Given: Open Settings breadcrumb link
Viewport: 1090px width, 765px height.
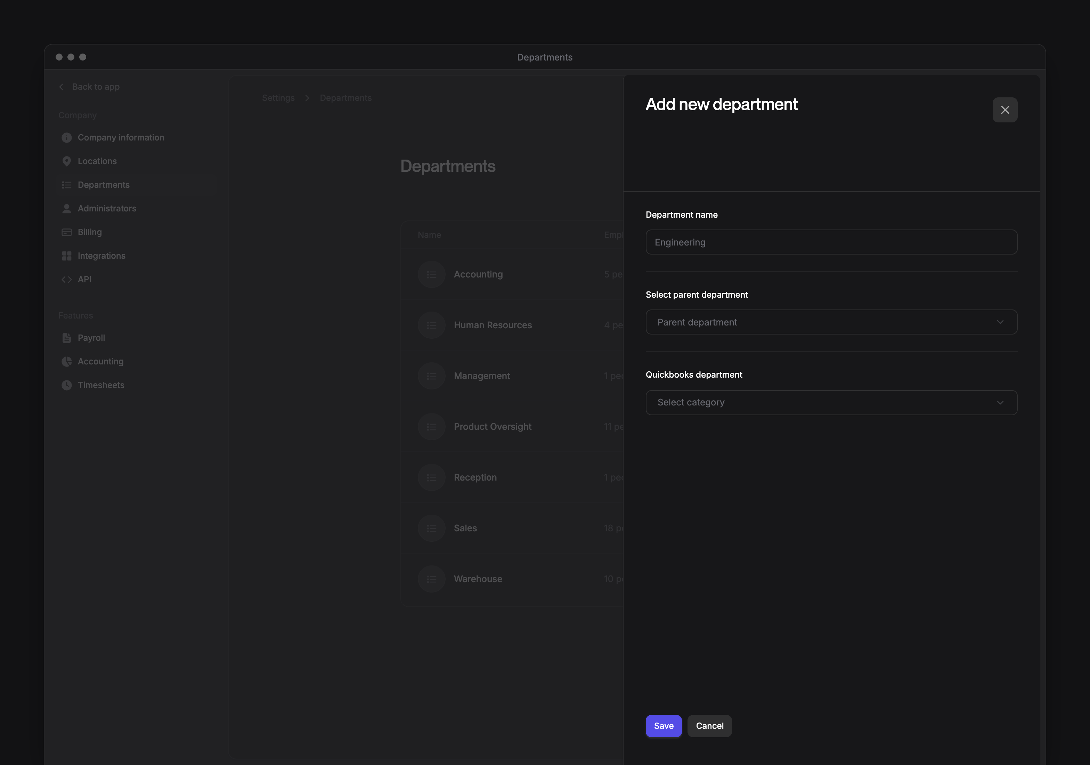Looking at the screenshot, I should click(278, 98).
